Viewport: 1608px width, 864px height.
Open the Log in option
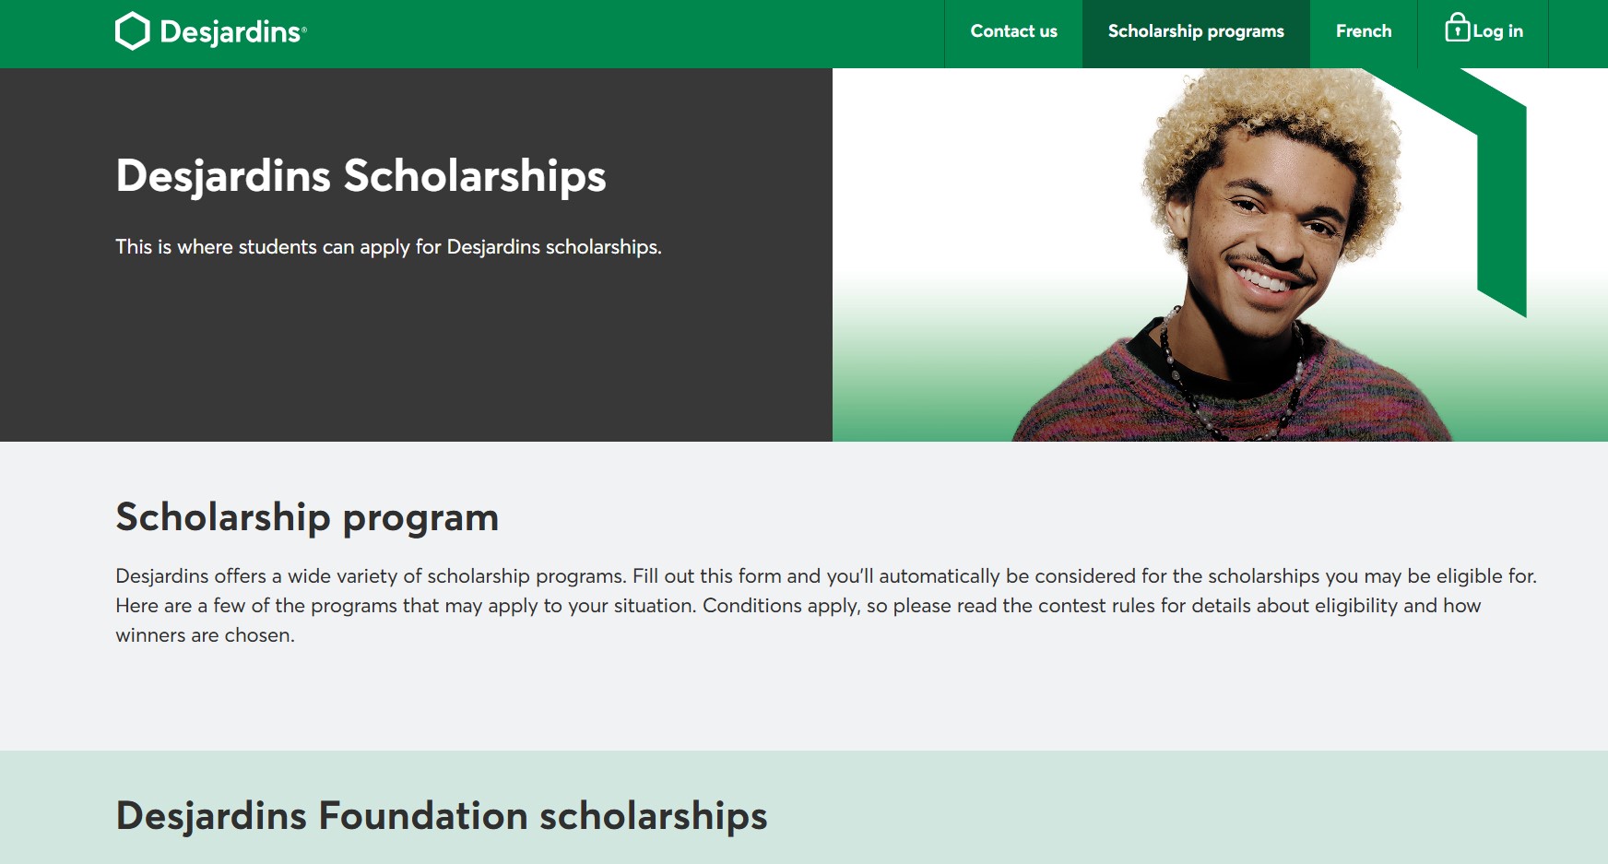[x=1500, y=31]
